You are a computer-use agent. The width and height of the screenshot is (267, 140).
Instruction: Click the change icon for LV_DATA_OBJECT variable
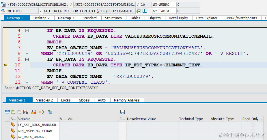(13, 137)
